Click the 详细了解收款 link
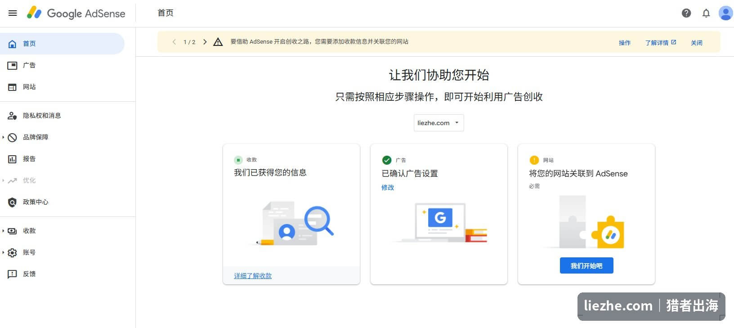734x328 pixels. coord(253,276)
